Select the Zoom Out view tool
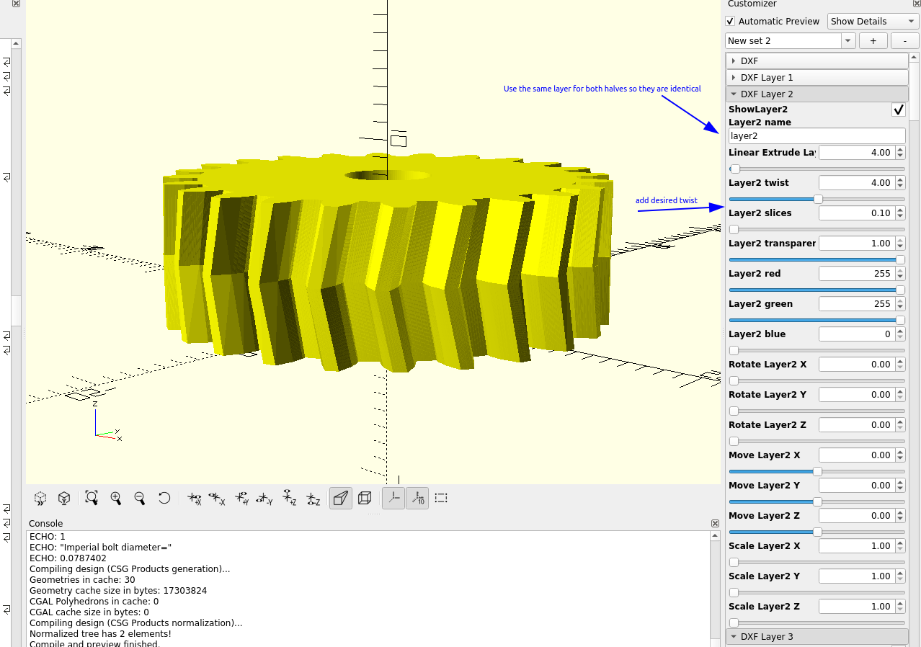This screenshot has width=921, height=647. (x=140, y=498)
